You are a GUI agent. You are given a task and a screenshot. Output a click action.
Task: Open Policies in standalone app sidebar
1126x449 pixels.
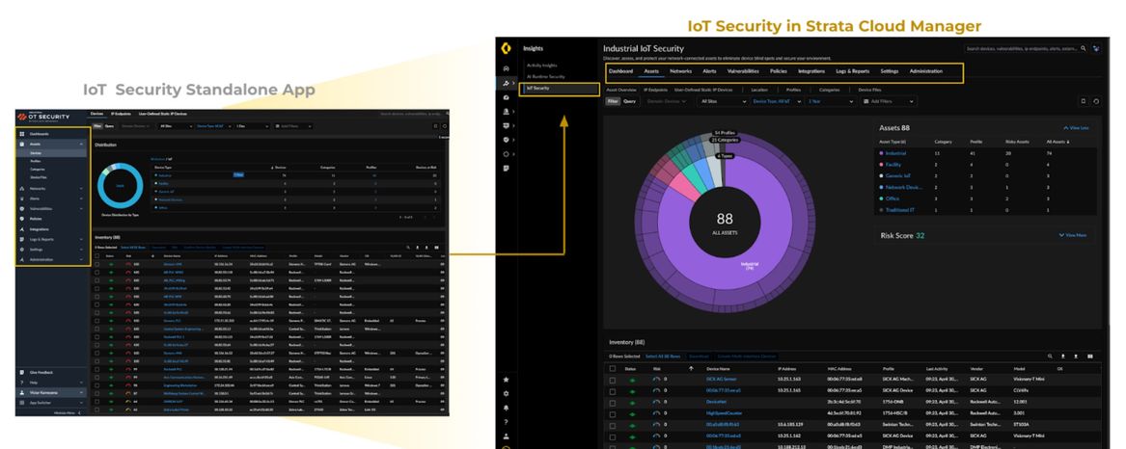(x=37, y=219)
